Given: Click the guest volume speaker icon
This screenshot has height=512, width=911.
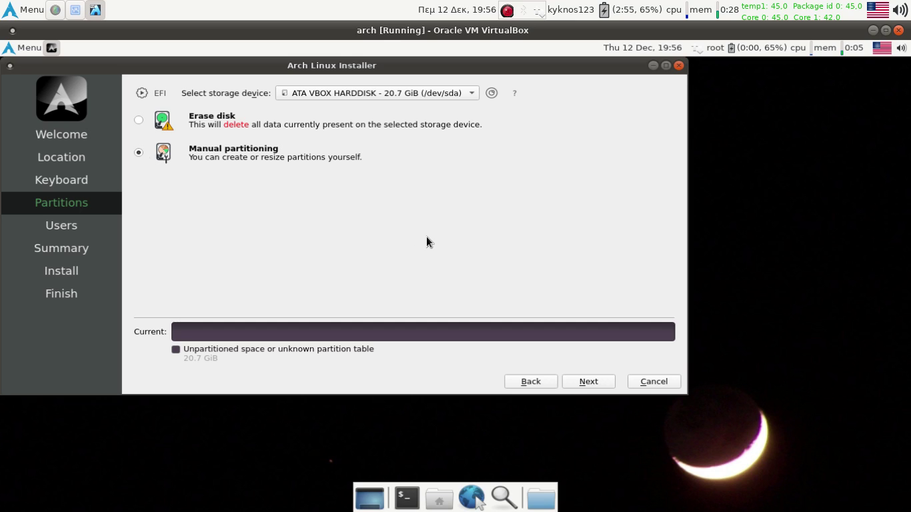Looking at the screenshot, I should (902, 48).
